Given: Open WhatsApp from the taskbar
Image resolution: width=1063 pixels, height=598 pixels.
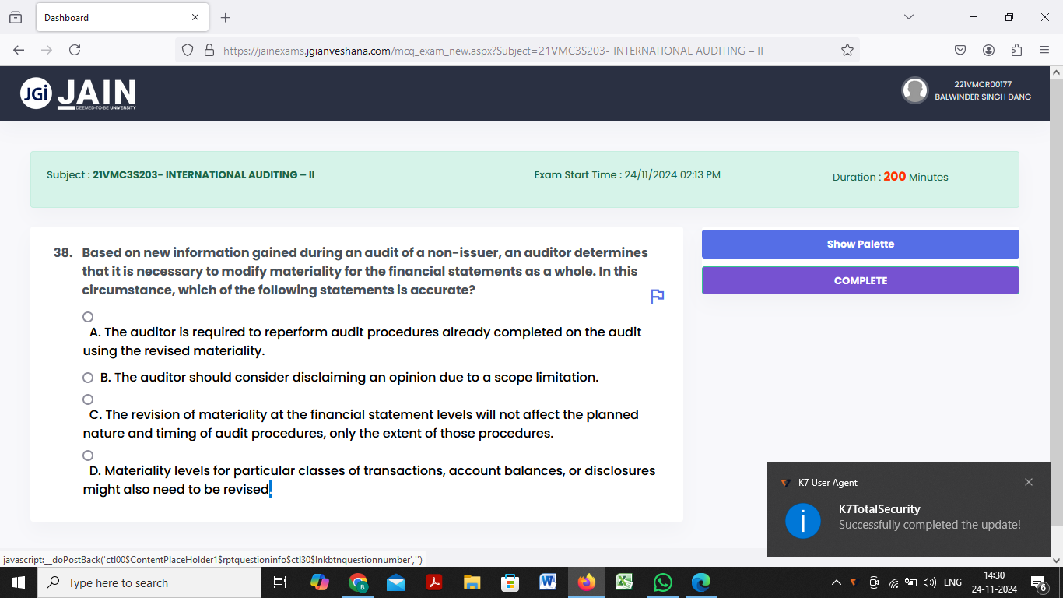Looking at the screenshot, I should click(663, 582).
